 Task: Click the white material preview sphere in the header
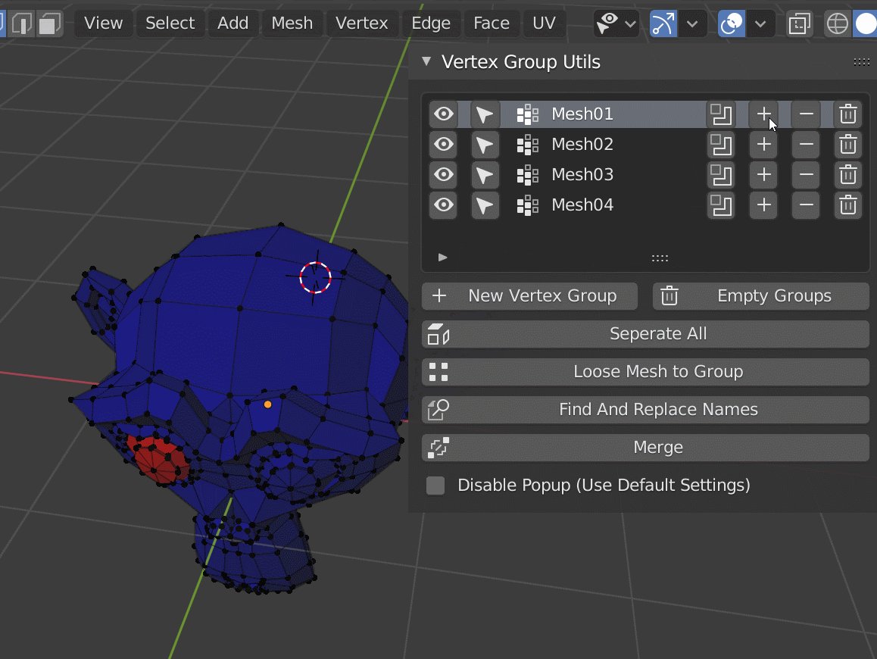pyautogui.click(x=866, y=23)
